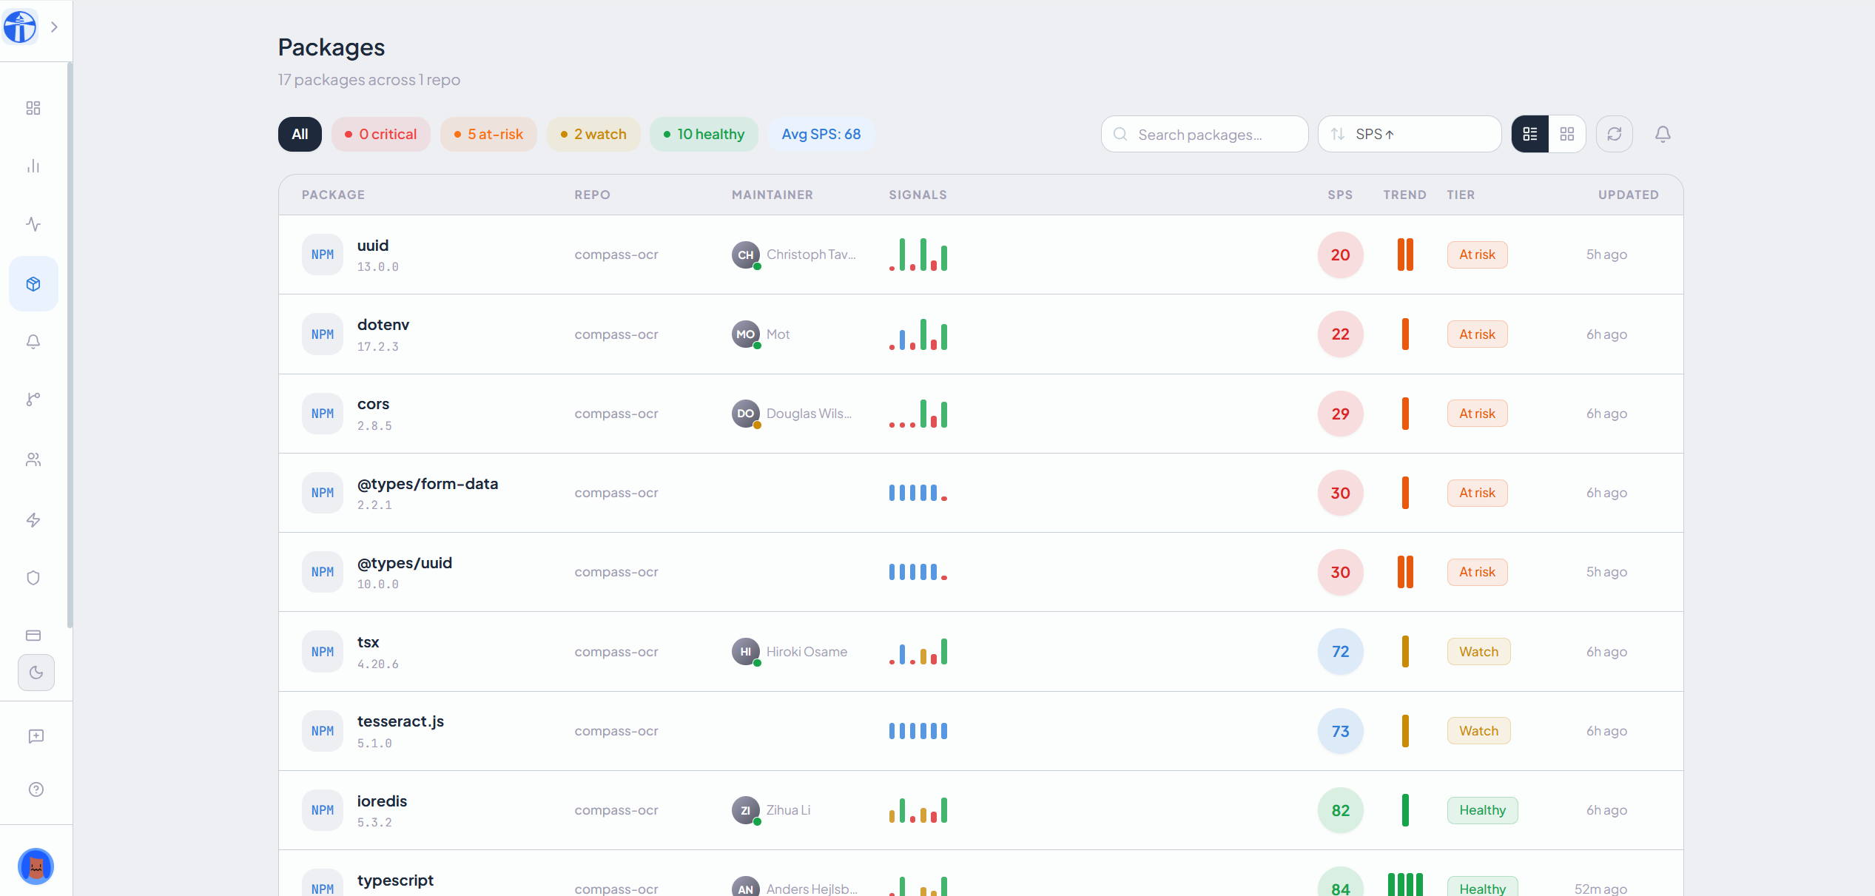Filter by 2 watch packages
Viewport: 1875px width, 896px height.
point(593,135)
